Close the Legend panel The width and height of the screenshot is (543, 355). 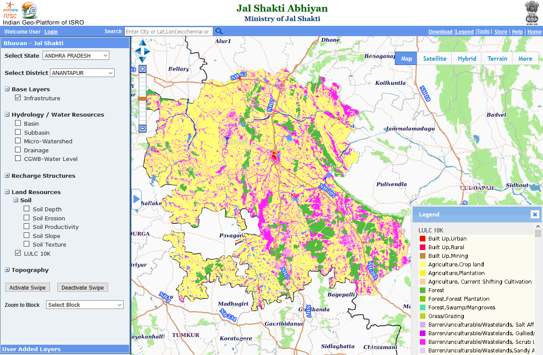(534, 214)
